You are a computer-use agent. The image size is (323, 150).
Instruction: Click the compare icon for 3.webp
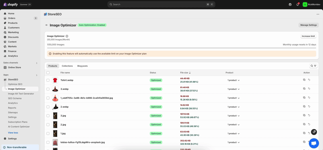[x=304, y=89]
